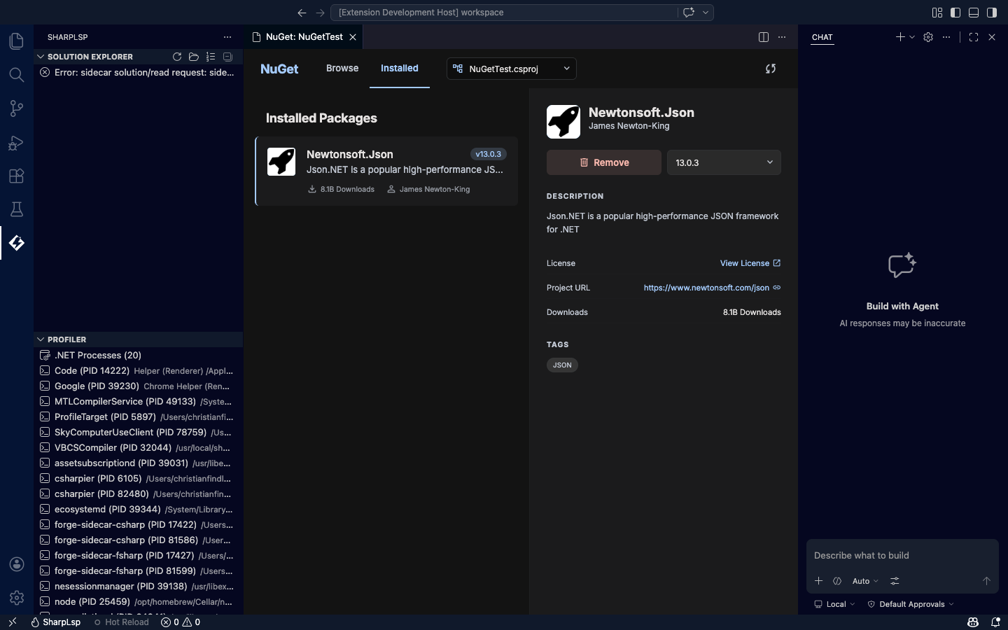This screenshot has height=630, width=1008.
Task: Customize layout in title bar
Action: click(937, 13)
